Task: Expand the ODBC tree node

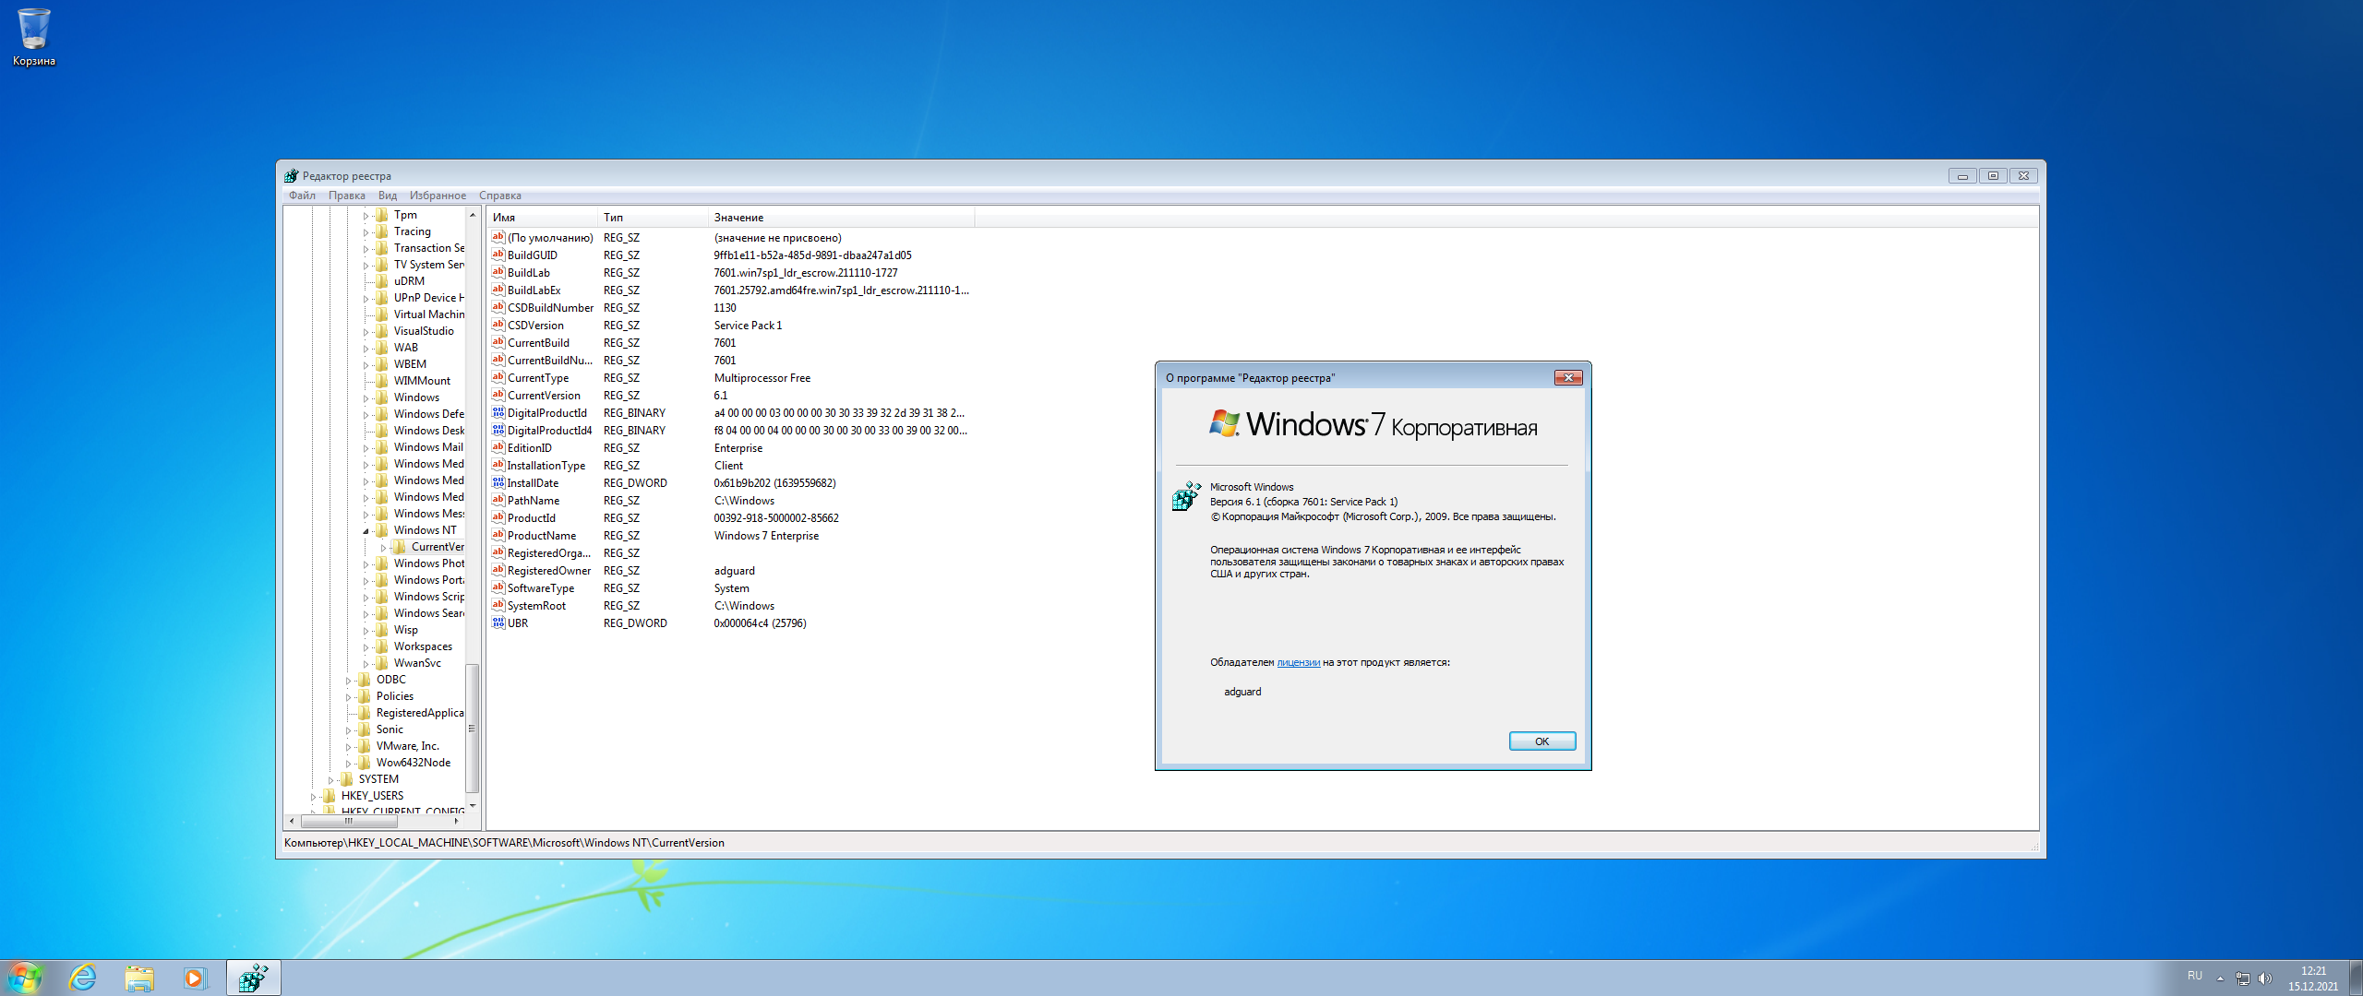Action: point(348,681)
